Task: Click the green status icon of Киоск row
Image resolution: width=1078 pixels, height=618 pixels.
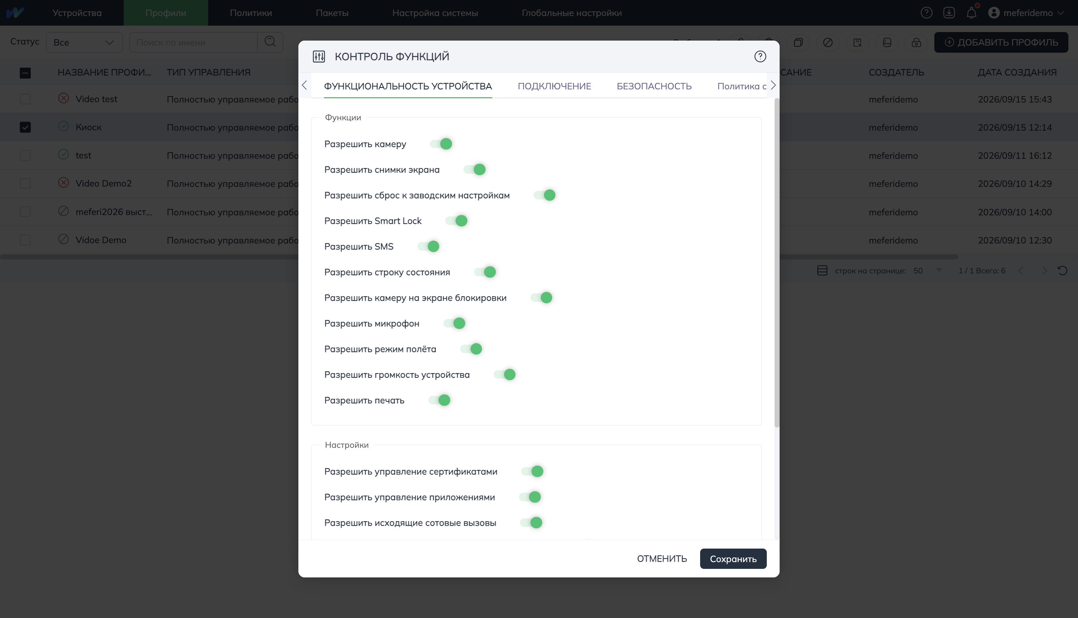Action: [63, 126]
